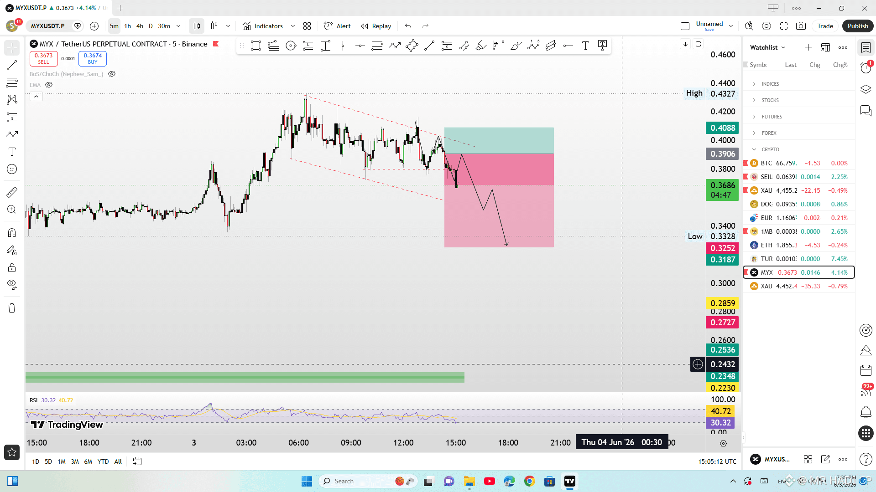Select the circle drawing tool in favorites bar
The width and height of the screenshot is (876, 492).
291,46
